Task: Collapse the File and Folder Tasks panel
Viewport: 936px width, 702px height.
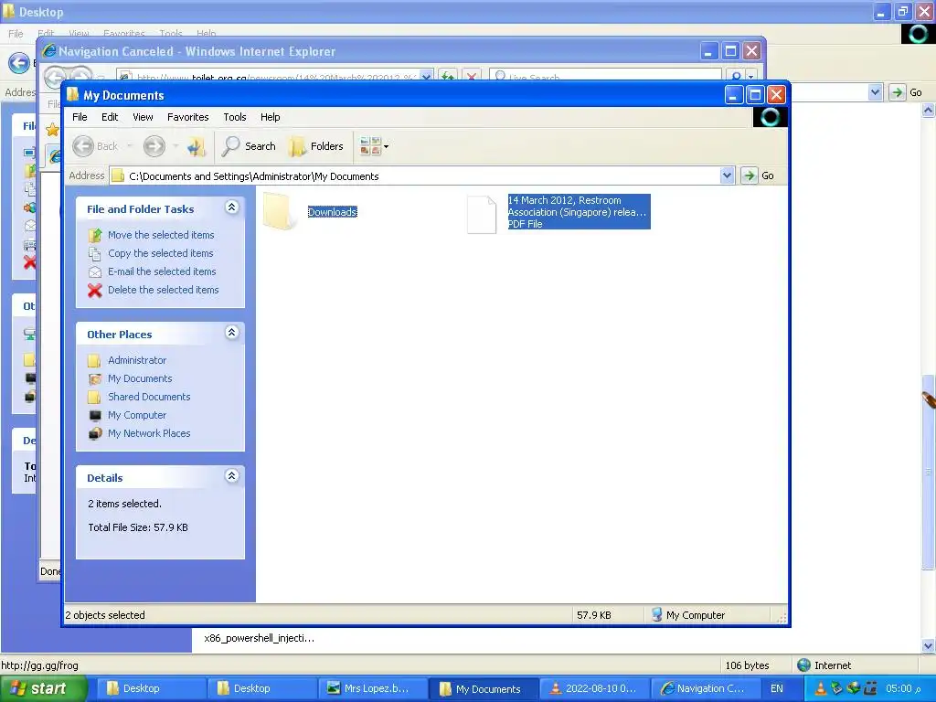Action: point(231,207)
